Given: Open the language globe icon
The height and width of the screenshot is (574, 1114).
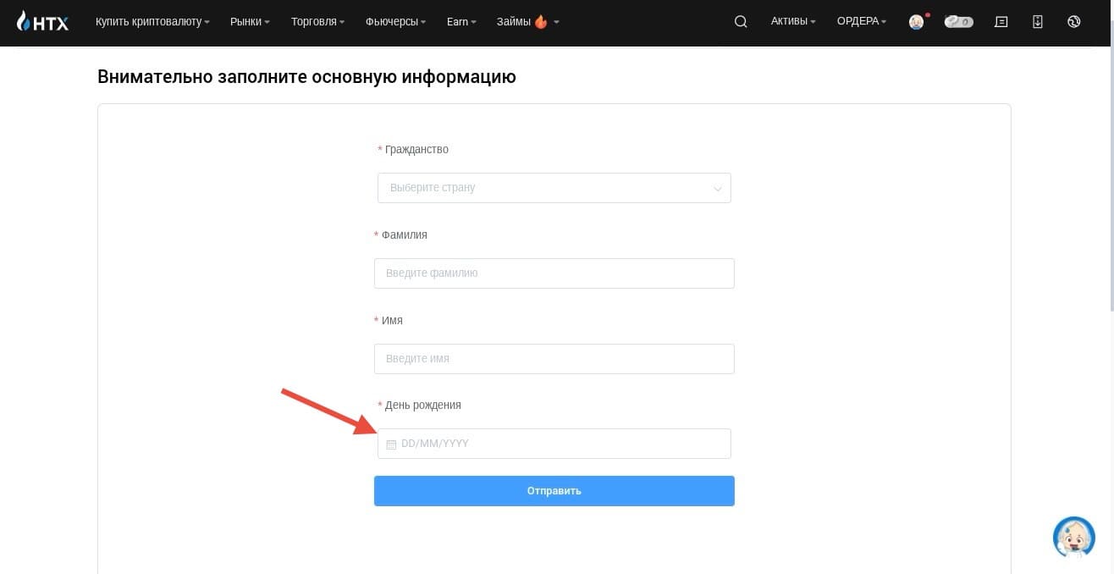Looking at the screenshot, I should point(1074,22).
